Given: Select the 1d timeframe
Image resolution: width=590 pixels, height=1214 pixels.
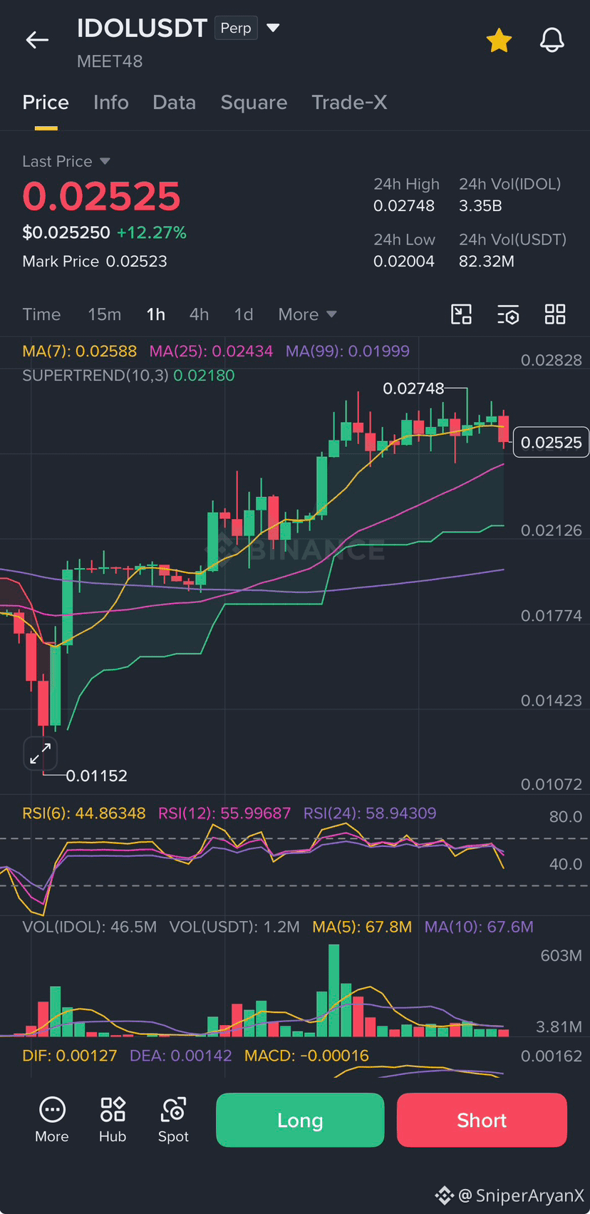Looking at the screenshot, I should [244, 314].
